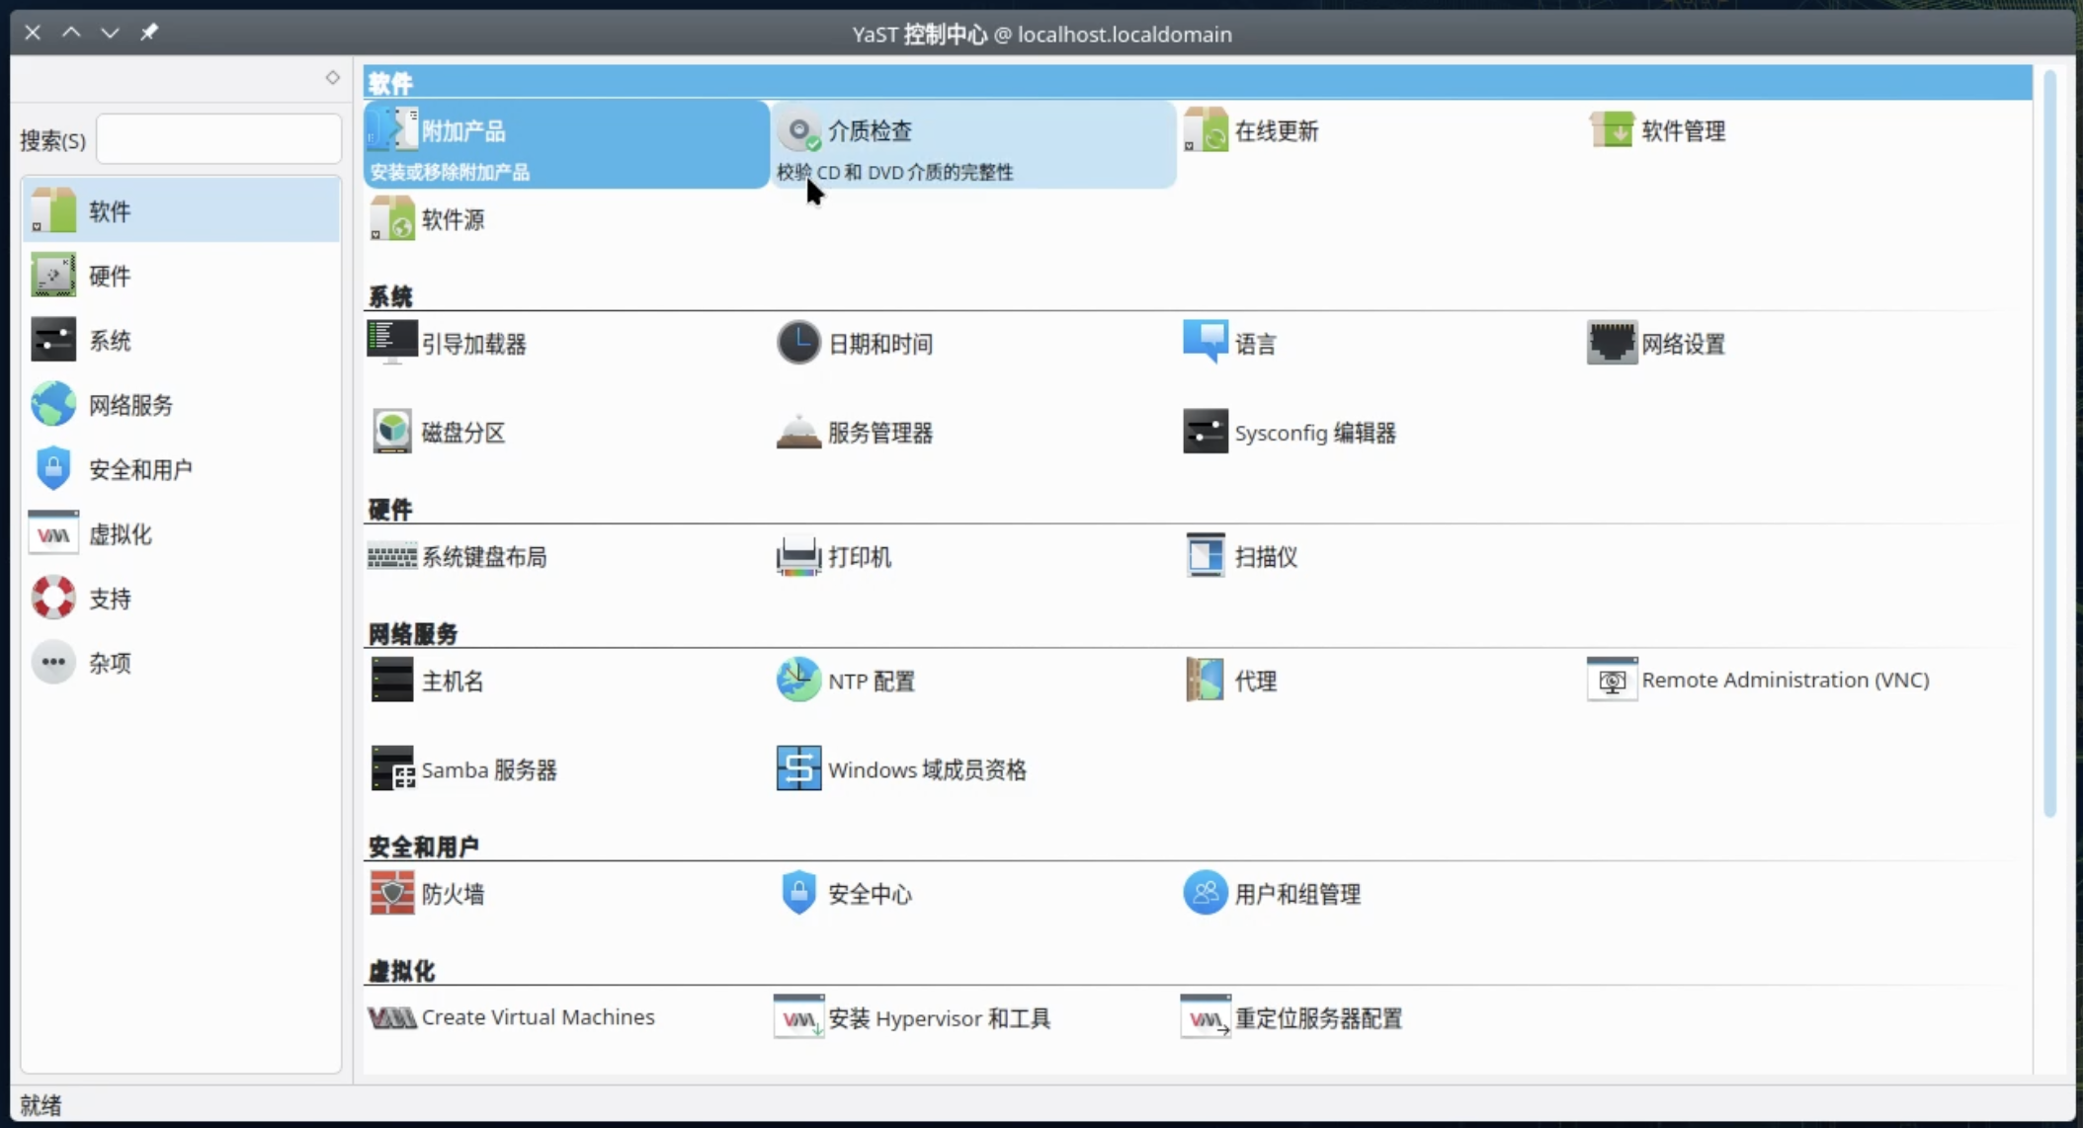Open NTP configuration globe icon
The width and height of the screenshot is (2083, 1128).
click(798, 681)
